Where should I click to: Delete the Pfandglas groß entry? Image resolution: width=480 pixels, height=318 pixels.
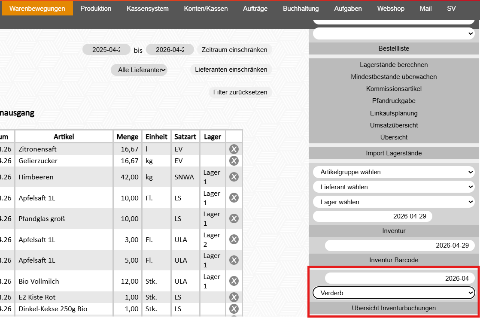point(234,218)
